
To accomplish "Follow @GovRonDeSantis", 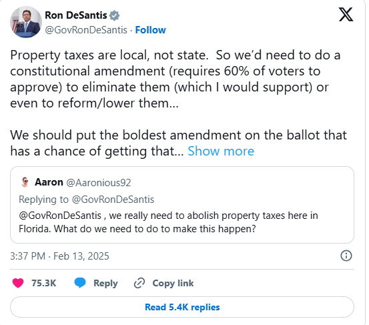I will [150, 30].
